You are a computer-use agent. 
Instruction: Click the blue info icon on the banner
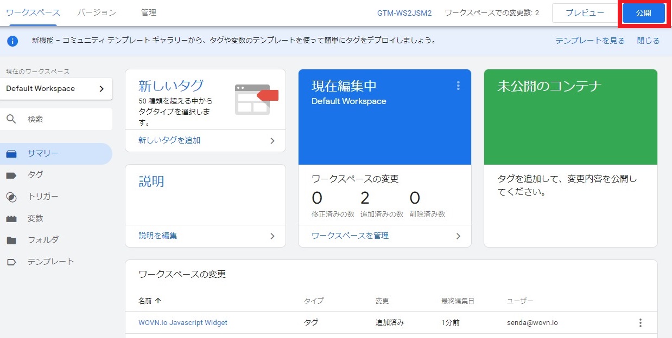coord(12,41)
